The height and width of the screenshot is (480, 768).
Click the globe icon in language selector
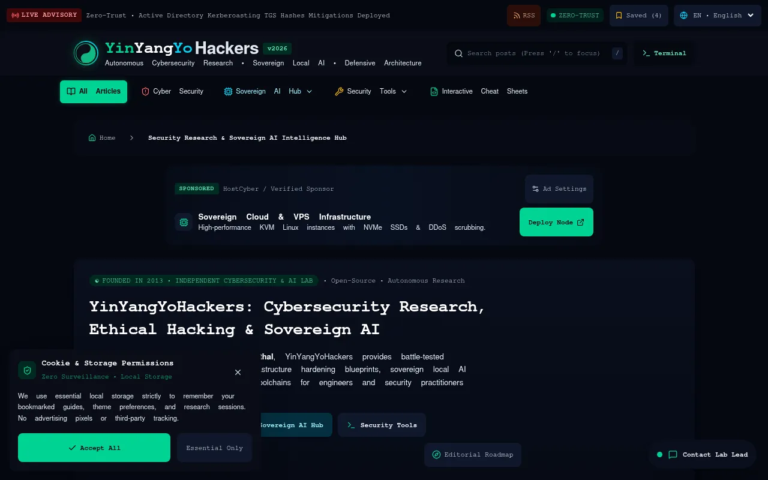coord(683,16)
